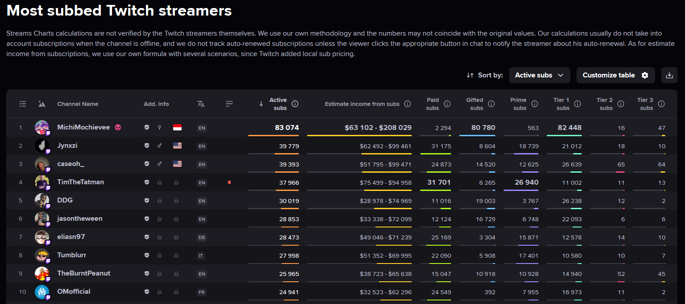Sort by the Gifted subs column header
This screenshot has width=685, height=304.
(475, 104)
